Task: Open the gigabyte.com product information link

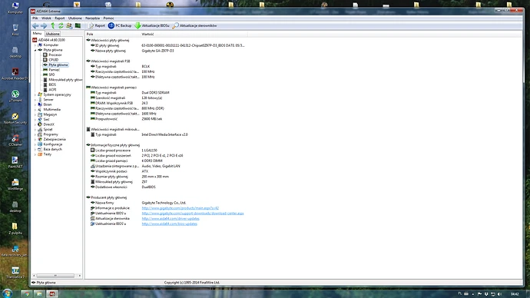Action: [181, 208]
